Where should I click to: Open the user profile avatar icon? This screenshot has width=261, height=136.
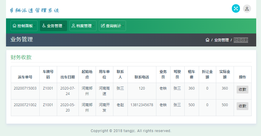(247, 8)
